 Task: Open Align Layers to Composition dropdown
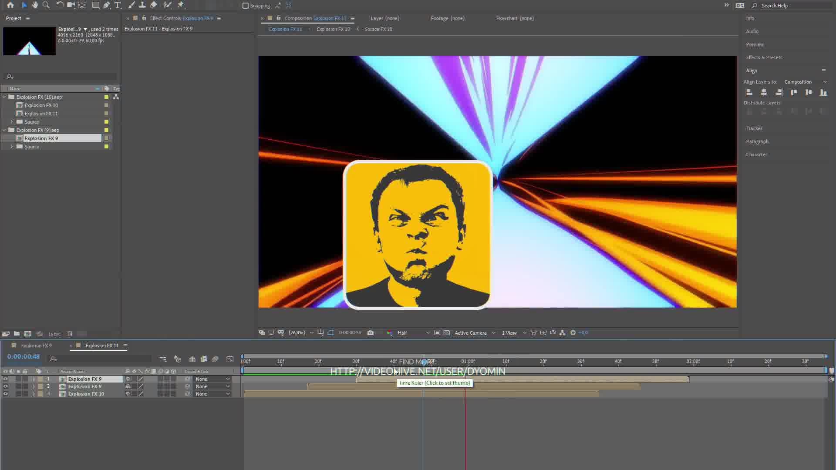[x=806, y=82]
